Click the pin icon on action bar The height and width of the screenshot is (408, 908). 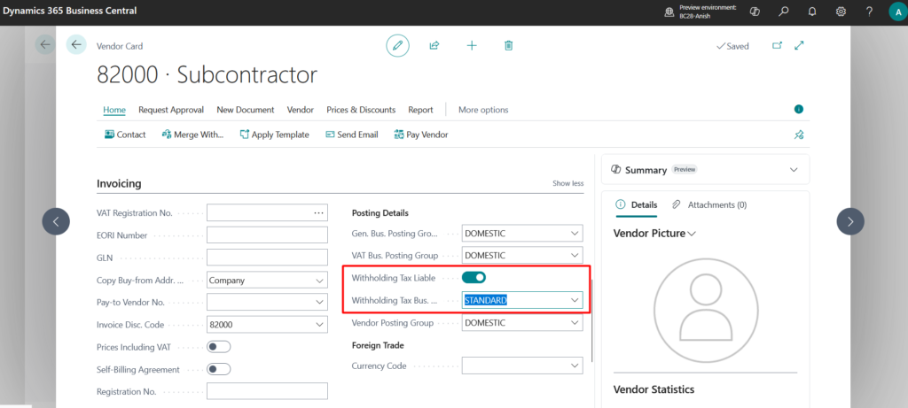798,135
